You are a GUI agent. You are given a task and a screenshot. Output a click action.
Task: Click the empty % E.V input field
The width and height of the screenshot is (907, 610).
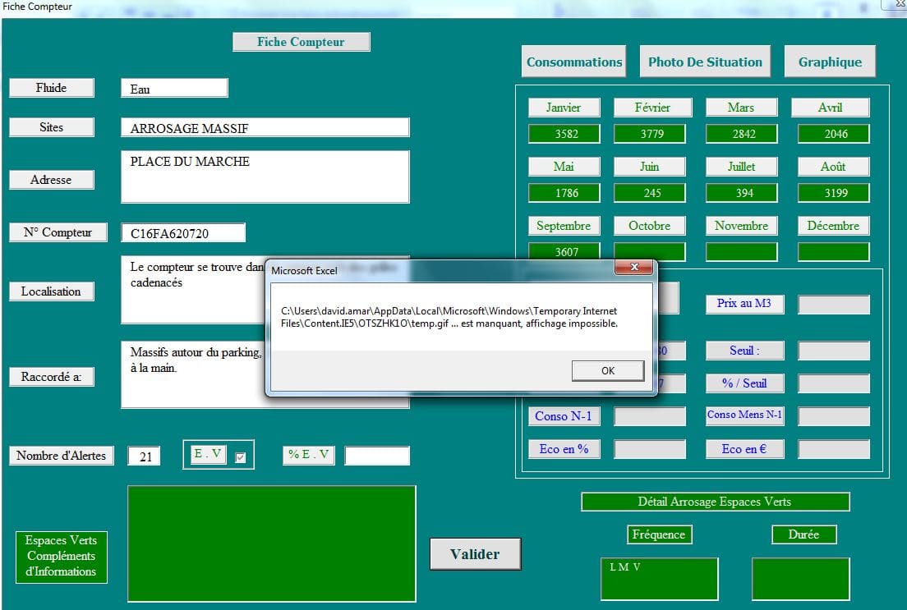click(x=377, y=456)
